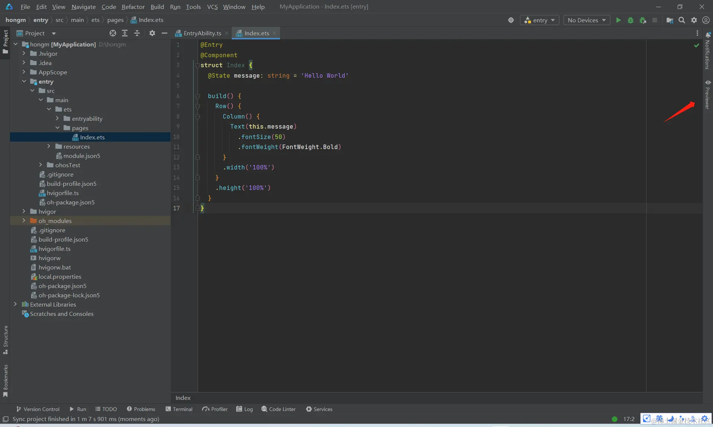This screenshot has width=713, height=427.
Task: Click the pages breadcrumb in navigation bar
Action: [115, 20]
